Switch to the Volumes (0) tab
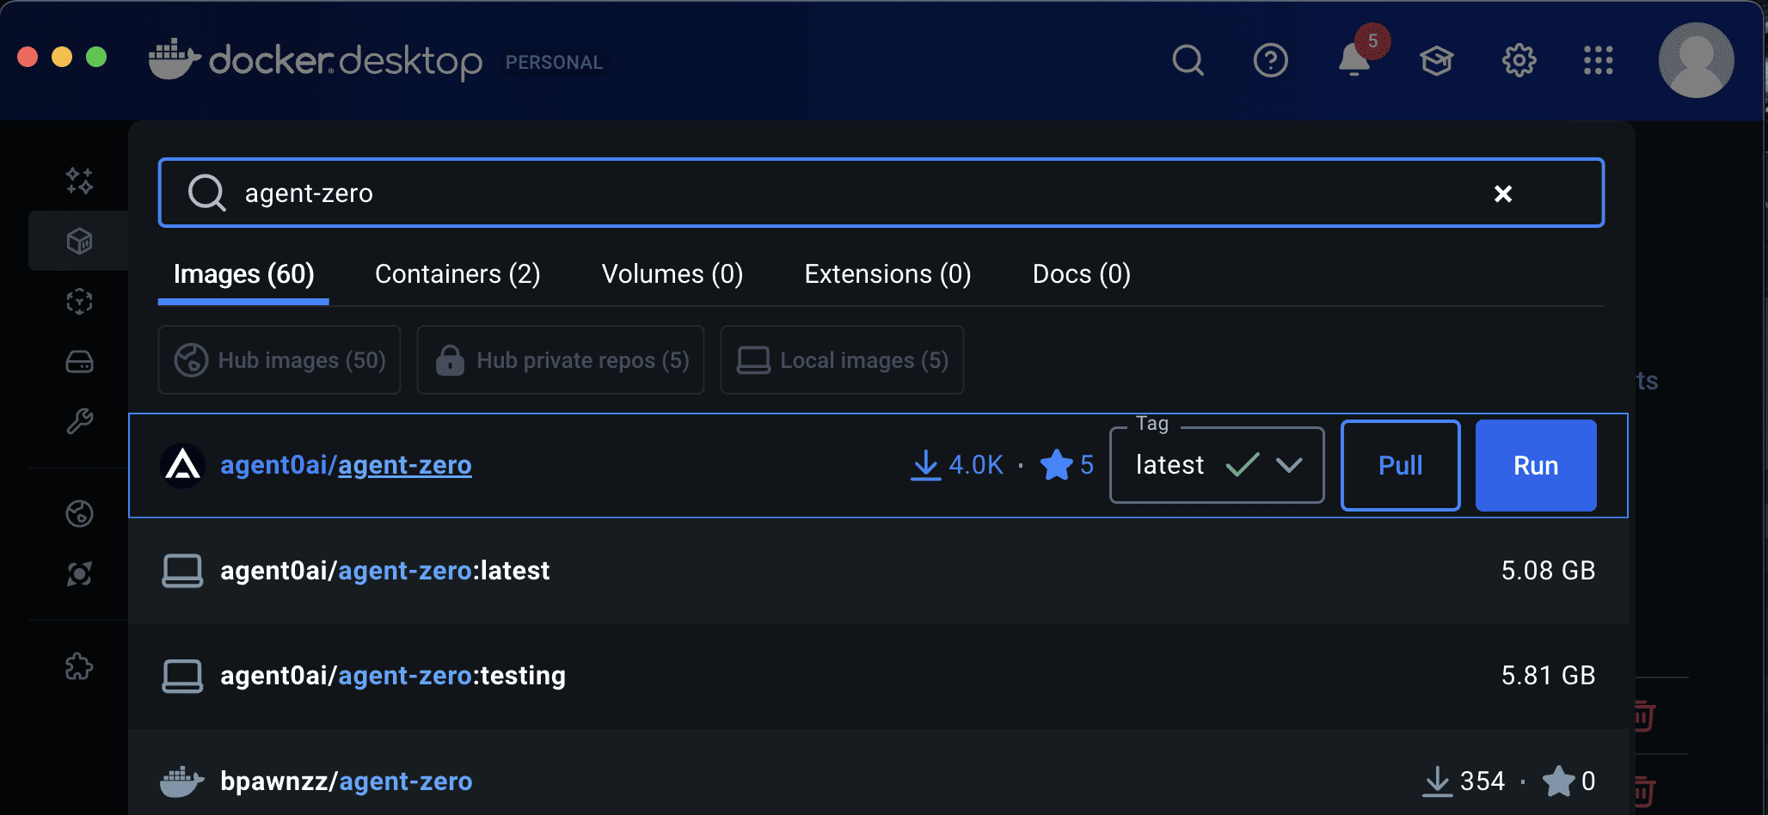The image size is (1768, 815). pos(672,273)
